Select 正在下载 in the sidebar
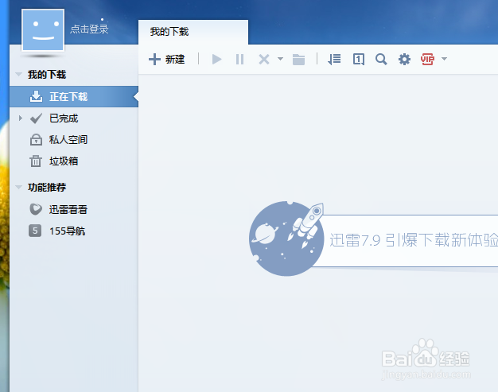Viewport: 498px width, 392px height. [74, 96]
